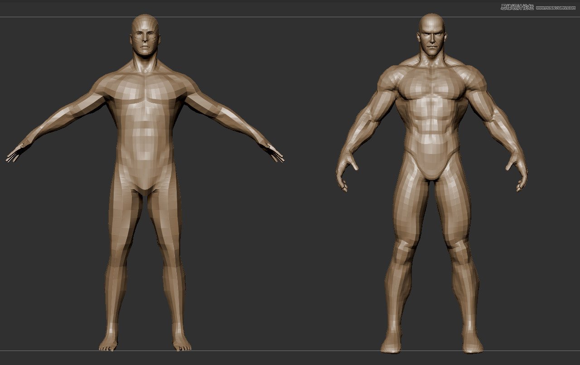The width and height of the screenshot is (580, 365).
Task: Click the 思缘设计论坛 watermark text
Action: 517,7
